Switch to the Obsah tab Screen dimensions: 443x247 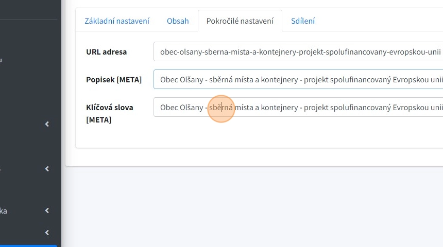click(178, 21)
